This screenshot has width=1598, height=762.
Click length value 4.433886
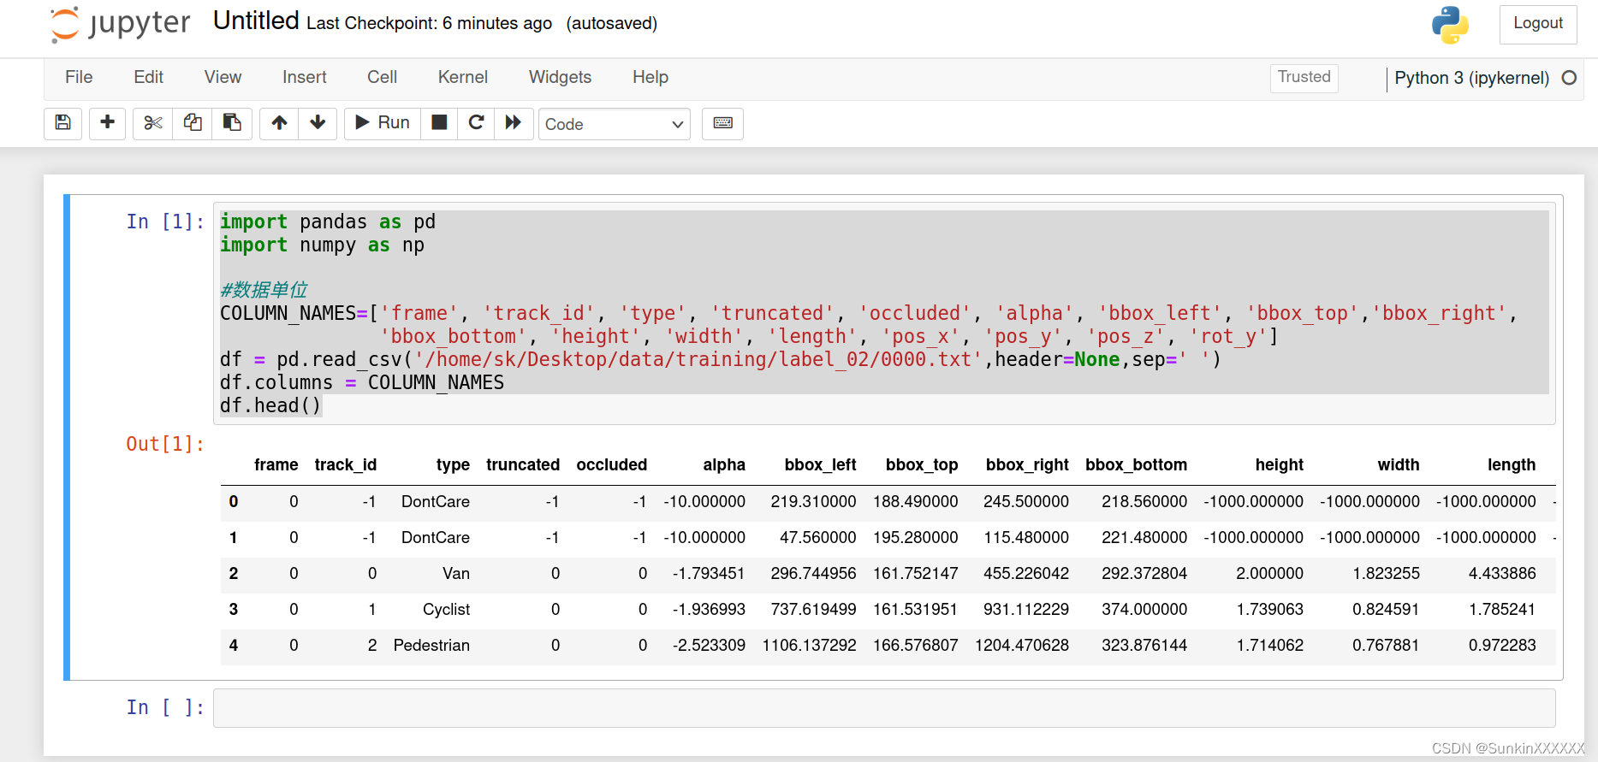tap(1502, 574)
